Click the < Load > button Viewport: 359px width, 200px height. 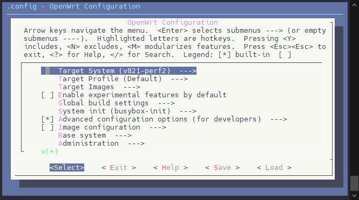(274, 168)
